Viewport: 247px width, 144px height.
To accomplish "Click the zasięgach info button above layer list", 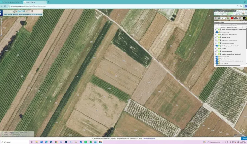I will (x=228, y=27).
